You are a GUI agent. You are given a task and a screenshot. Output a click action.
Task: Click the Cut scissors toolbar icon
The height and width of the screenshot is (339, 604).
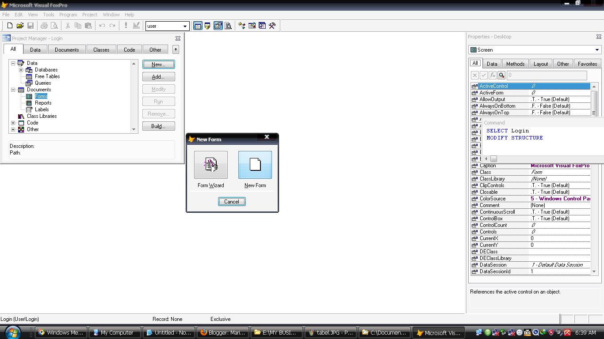(68, 26)
